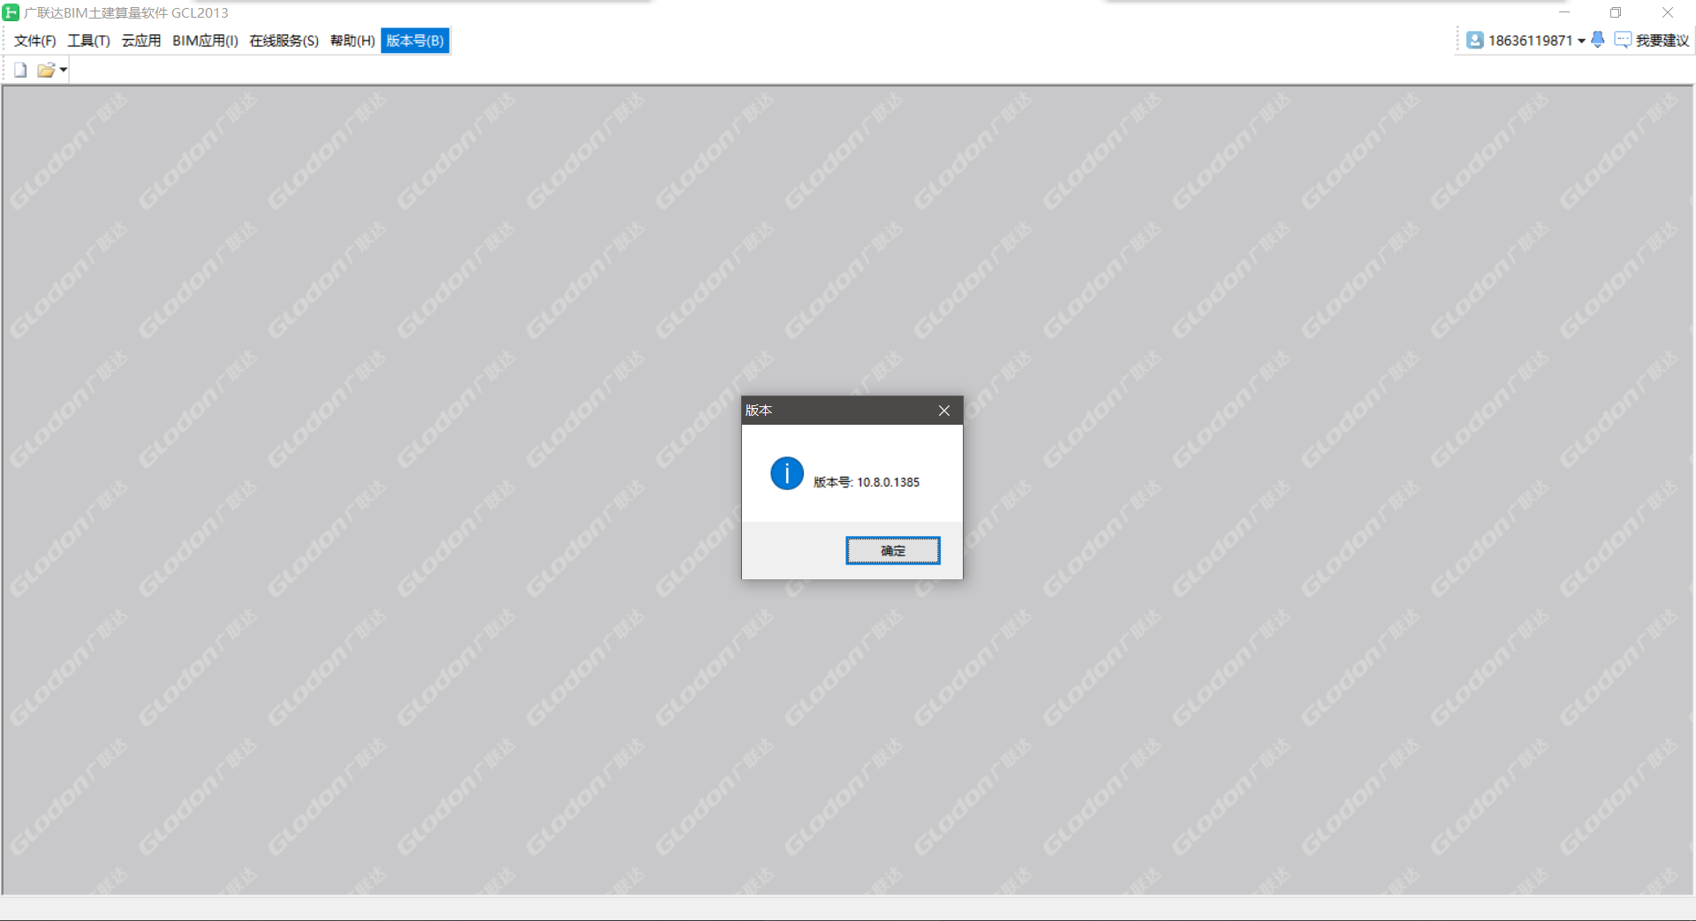Click the open folder icon in toolbar
The height and width of the screenshot is (921, 1696).
coord(46,70)
